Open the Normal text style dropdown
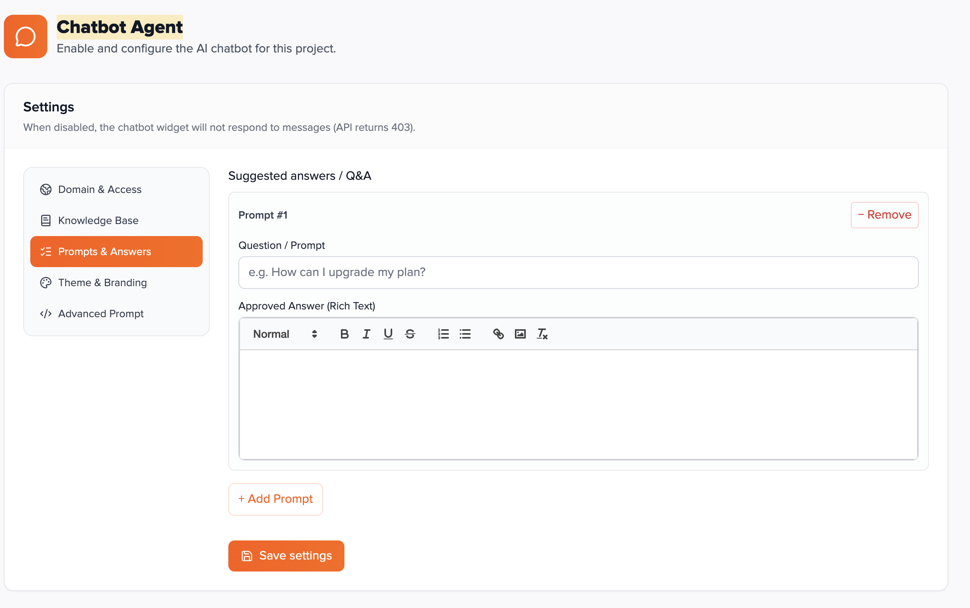Image resolution: width=970 pixels, height=608 pixels. click(285, 334)
